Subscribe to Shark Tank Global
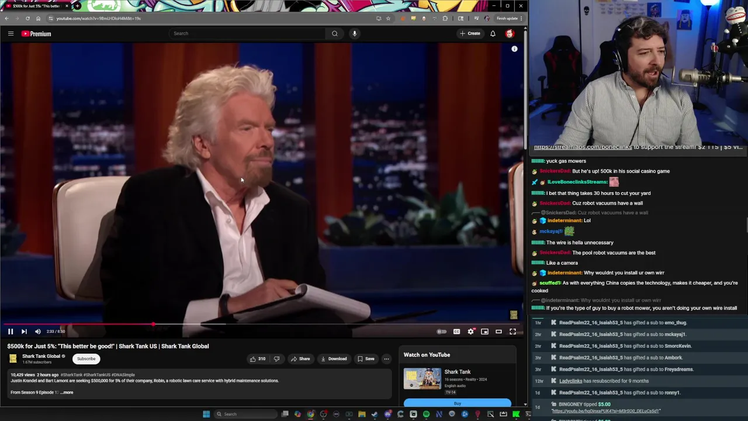The image size is (748, 421). click(x=86, y=359)
